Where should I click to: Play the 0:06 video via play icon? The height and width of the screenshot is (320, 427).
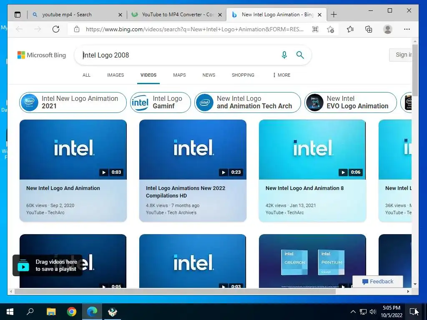tap(343, 172)
